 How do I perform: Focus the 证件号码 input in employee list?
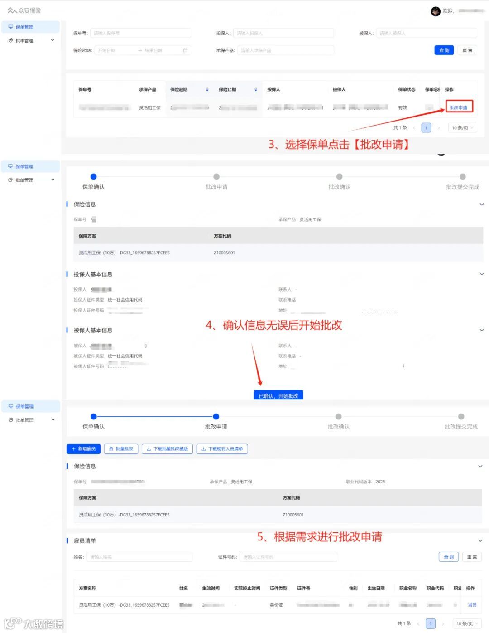coord(288,557)
